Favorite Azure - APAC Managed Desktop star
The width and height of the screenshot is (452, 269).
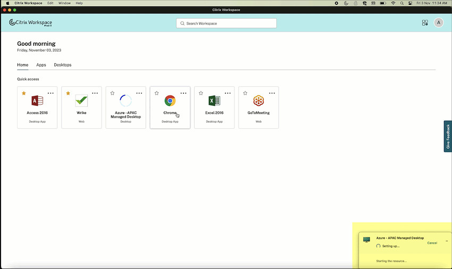click(x=112, y=93)
